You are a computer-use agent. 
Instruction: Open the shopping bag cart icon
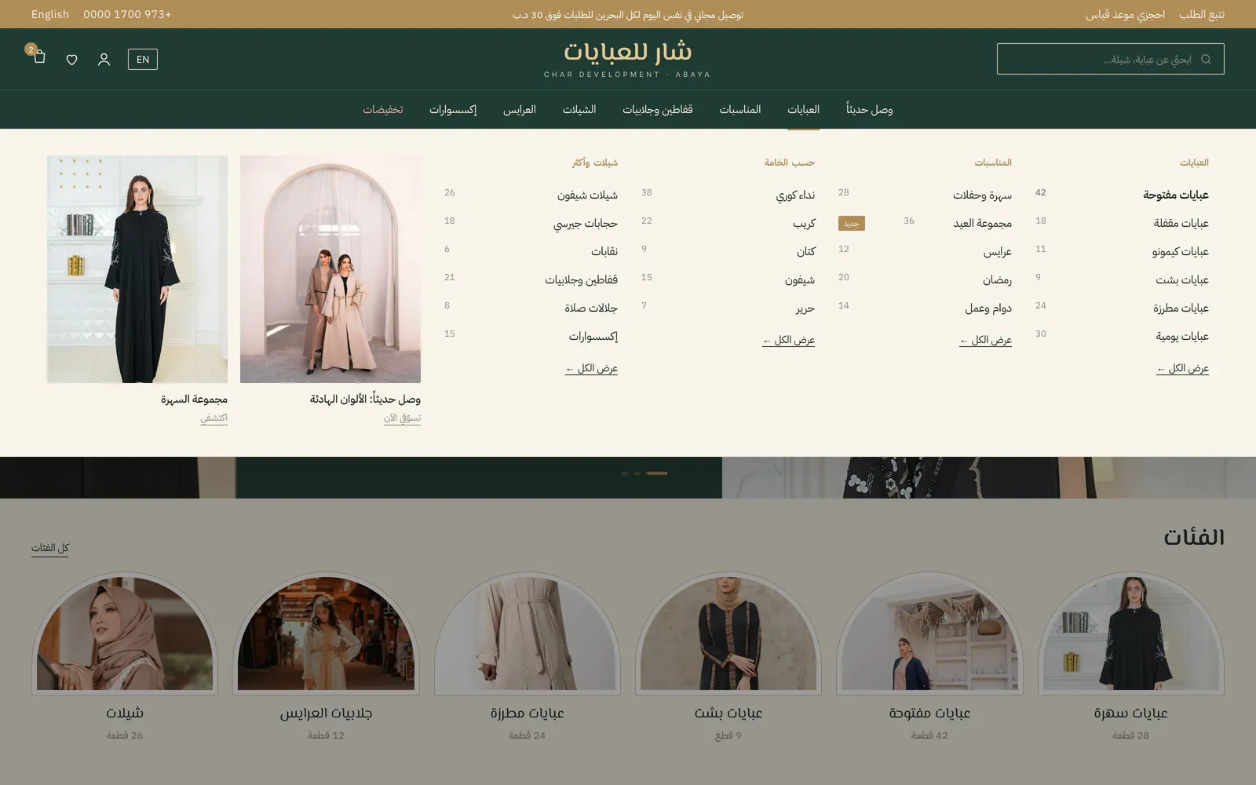[x=39, y=58]
